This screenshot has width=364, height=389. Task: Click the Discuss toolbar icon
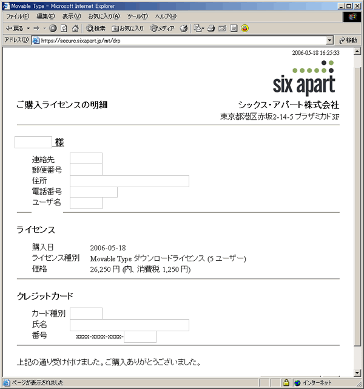pyautogui.click(x=234, y=29)
